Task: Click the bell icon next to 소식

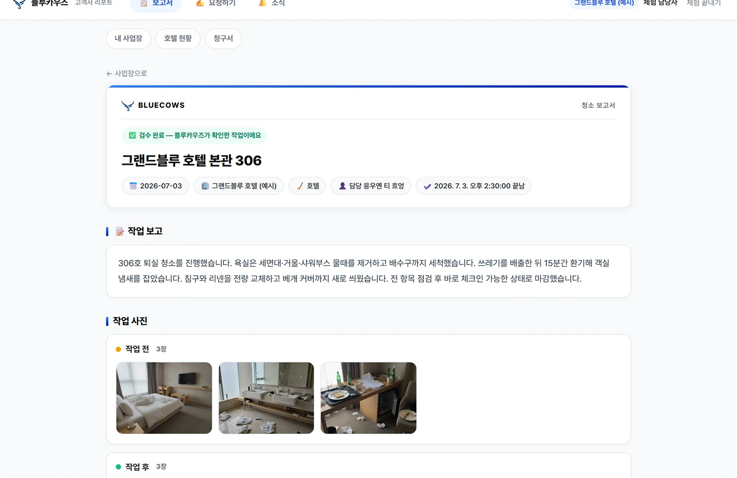Action: 263,3
